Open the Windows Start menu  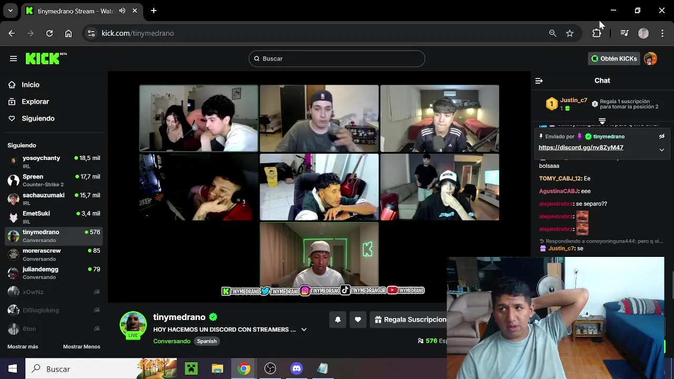(13, 369)
